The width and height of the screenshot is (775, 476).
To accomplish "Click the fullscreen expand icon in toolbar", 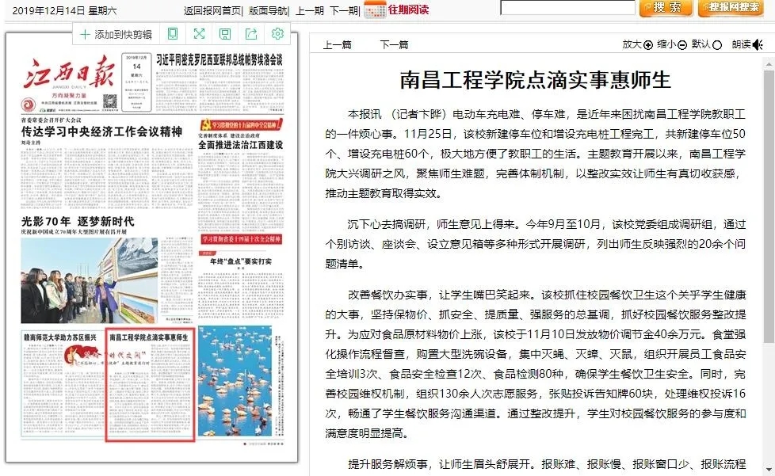I will (x=199, y=34).
